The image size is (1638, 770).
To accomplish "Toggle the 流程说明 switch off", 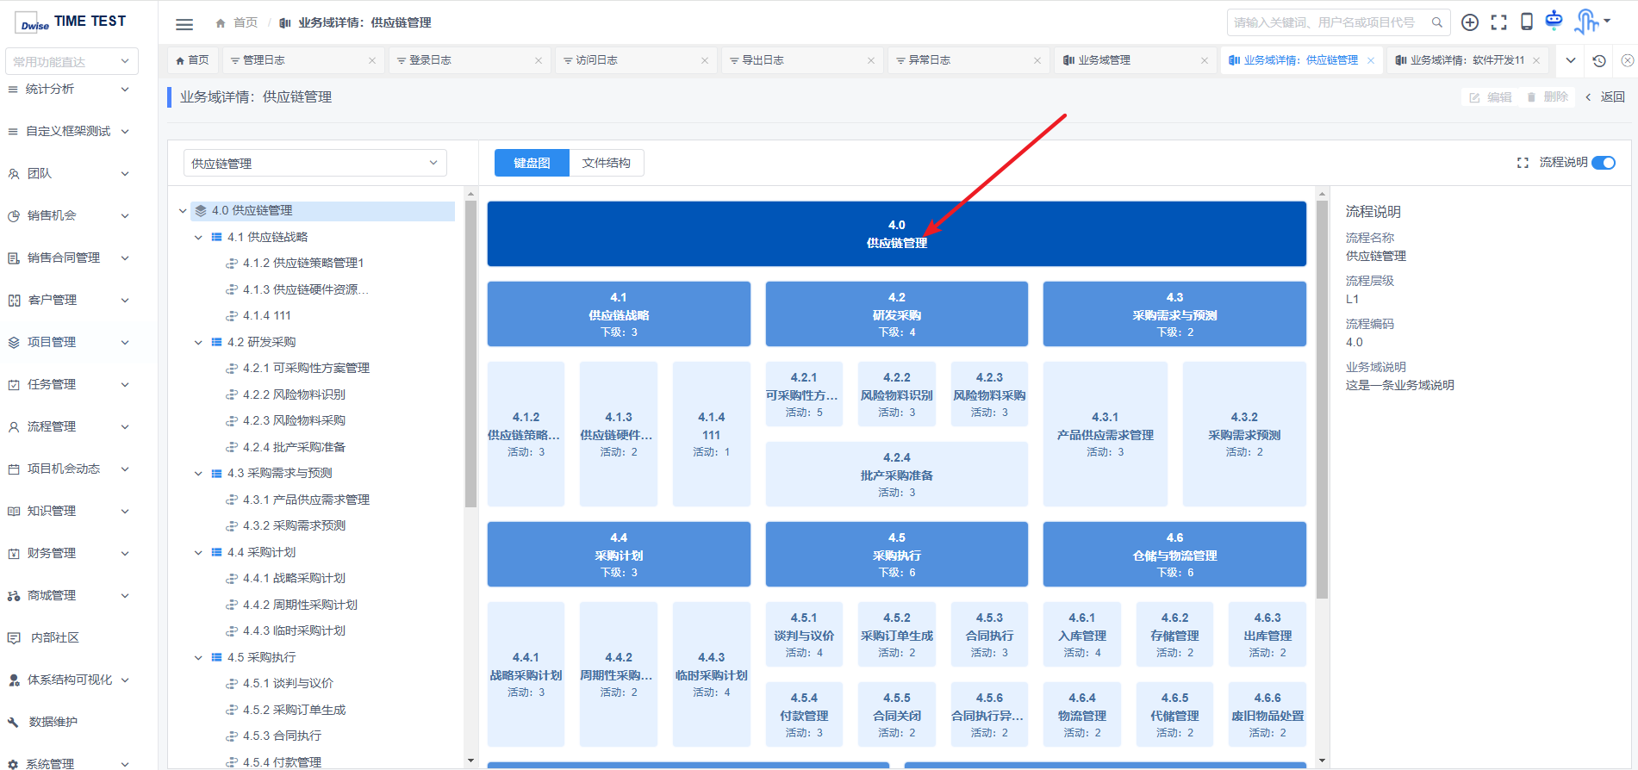I will point(1604,163).
